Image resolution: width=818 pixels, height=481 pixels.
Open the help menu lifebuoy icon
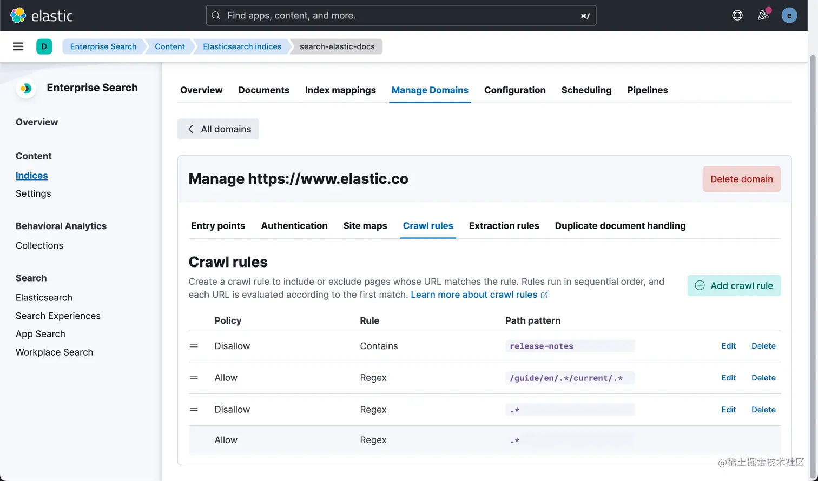(x=737, y=15)
